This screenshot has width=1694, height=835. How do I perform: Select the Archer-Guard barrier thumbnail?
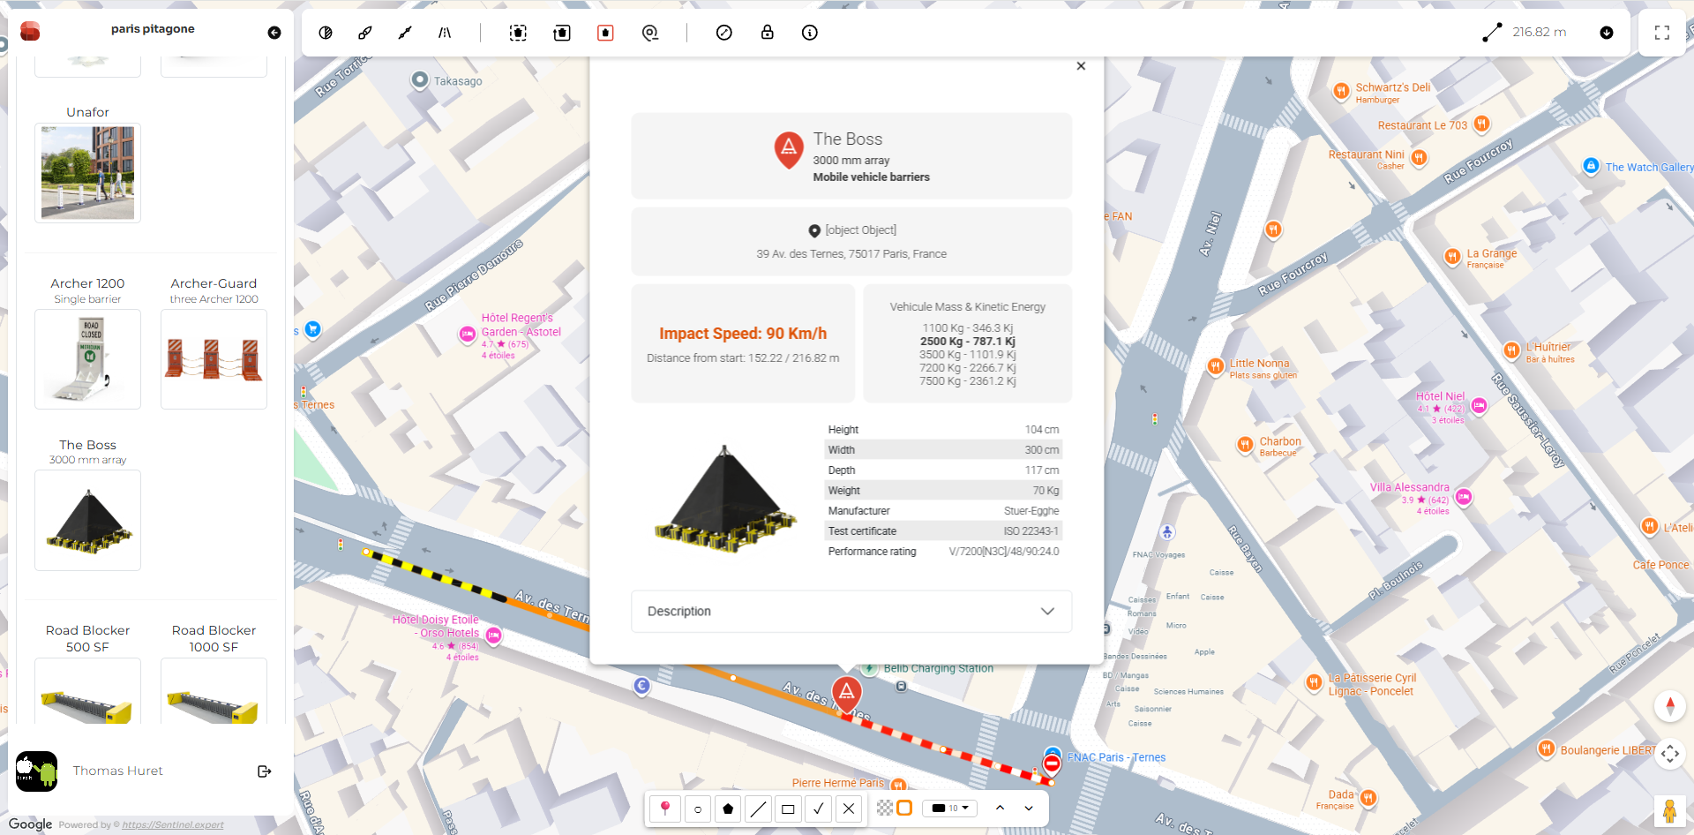pos(214,359)
